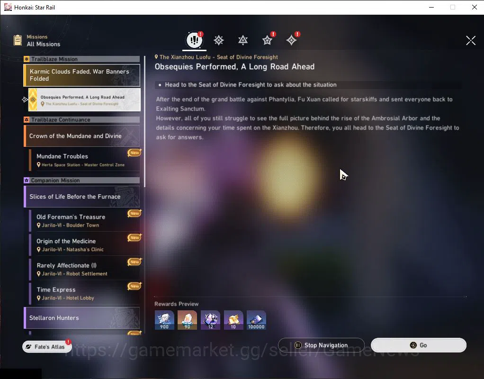Viewport: 484px width, 379px height.
Task: Switch to the Trailblaze Mission filter tab
Action: (x=218, y=40)
